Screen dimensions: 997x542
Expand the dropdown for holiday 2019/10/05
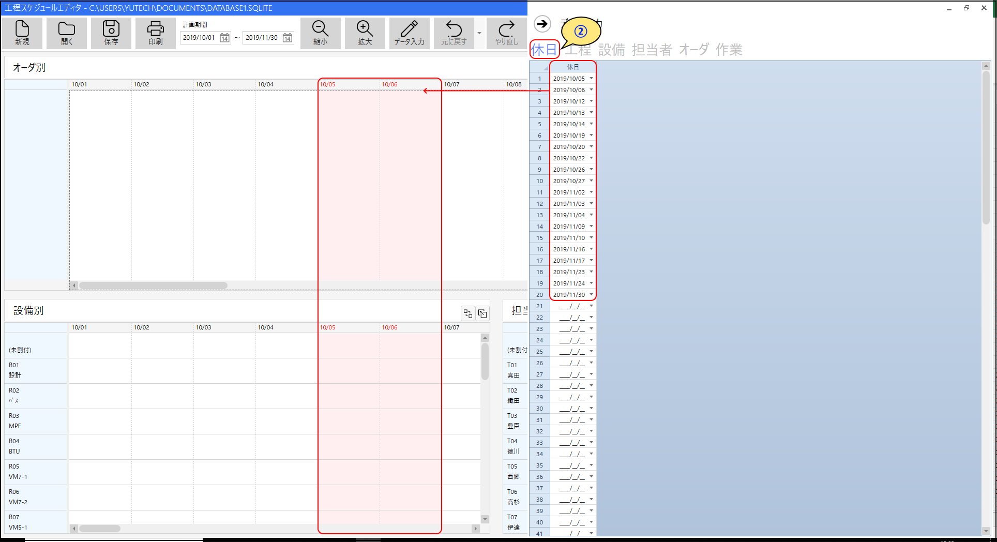(591, 79)
